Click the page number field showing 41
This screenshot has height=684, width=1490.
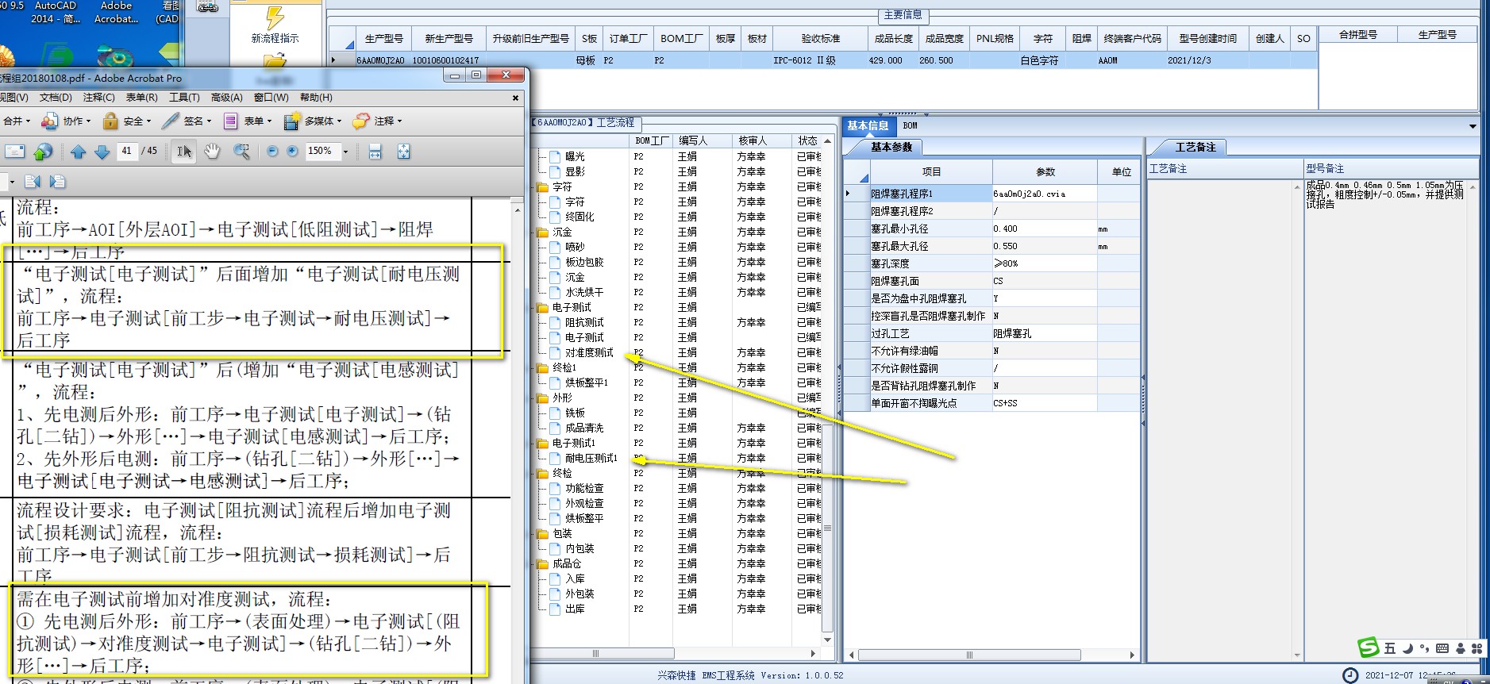(x=127, y=151)
